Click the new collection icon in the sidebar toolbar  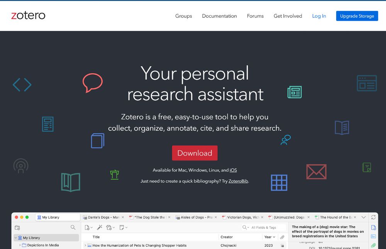click(x=17, y=228)
